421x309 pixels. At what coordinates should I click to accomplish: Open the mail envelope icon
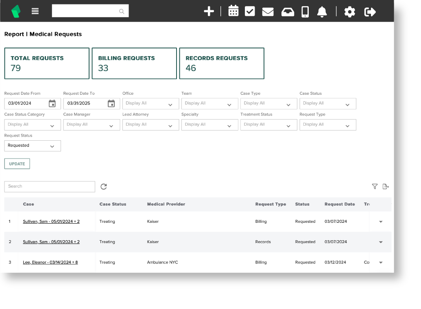[268, 12]
